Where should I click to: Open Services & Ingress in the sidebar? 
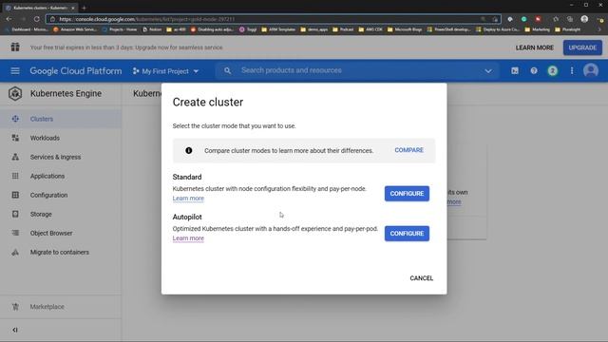point(55,157)
